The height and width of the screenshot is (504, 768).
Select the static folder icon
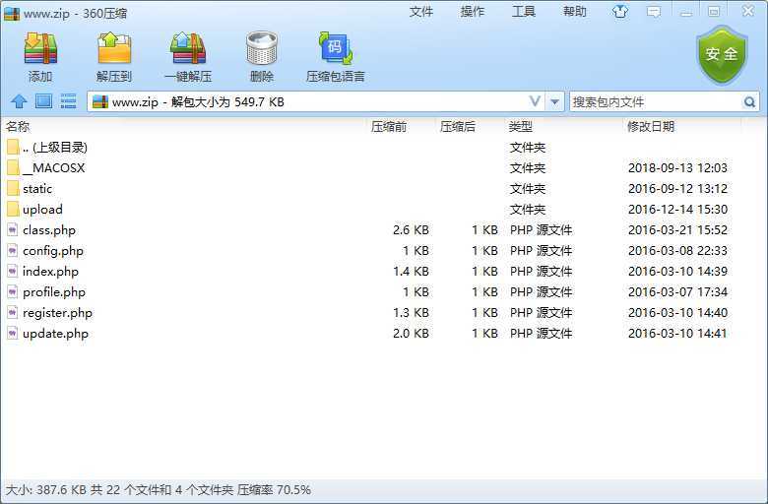(13, 188)
